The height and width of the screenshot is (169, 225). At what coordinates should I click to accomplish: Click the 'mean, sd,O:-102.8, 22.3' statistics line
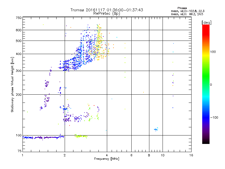[188, 11]
